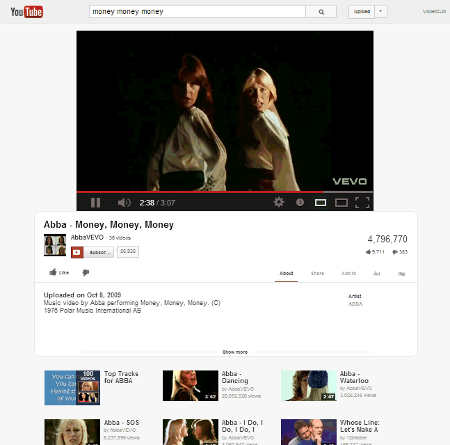Click the 2:38 / 3:07 time display
The image size is (450, 445).
pos(157,203)
